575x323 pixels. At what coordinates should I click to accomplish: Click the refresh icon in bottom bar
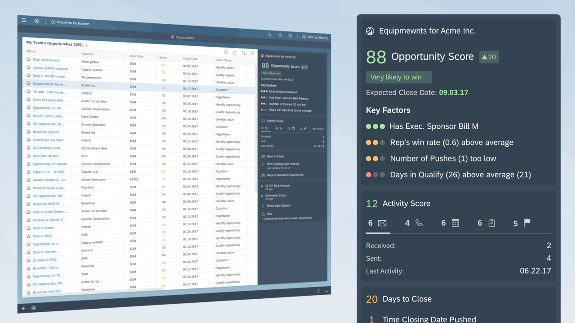(x=318, y=291)
